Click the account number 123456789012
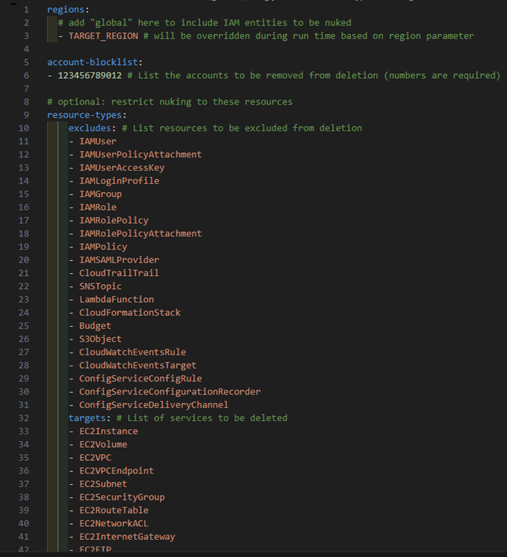 [91, 75]
